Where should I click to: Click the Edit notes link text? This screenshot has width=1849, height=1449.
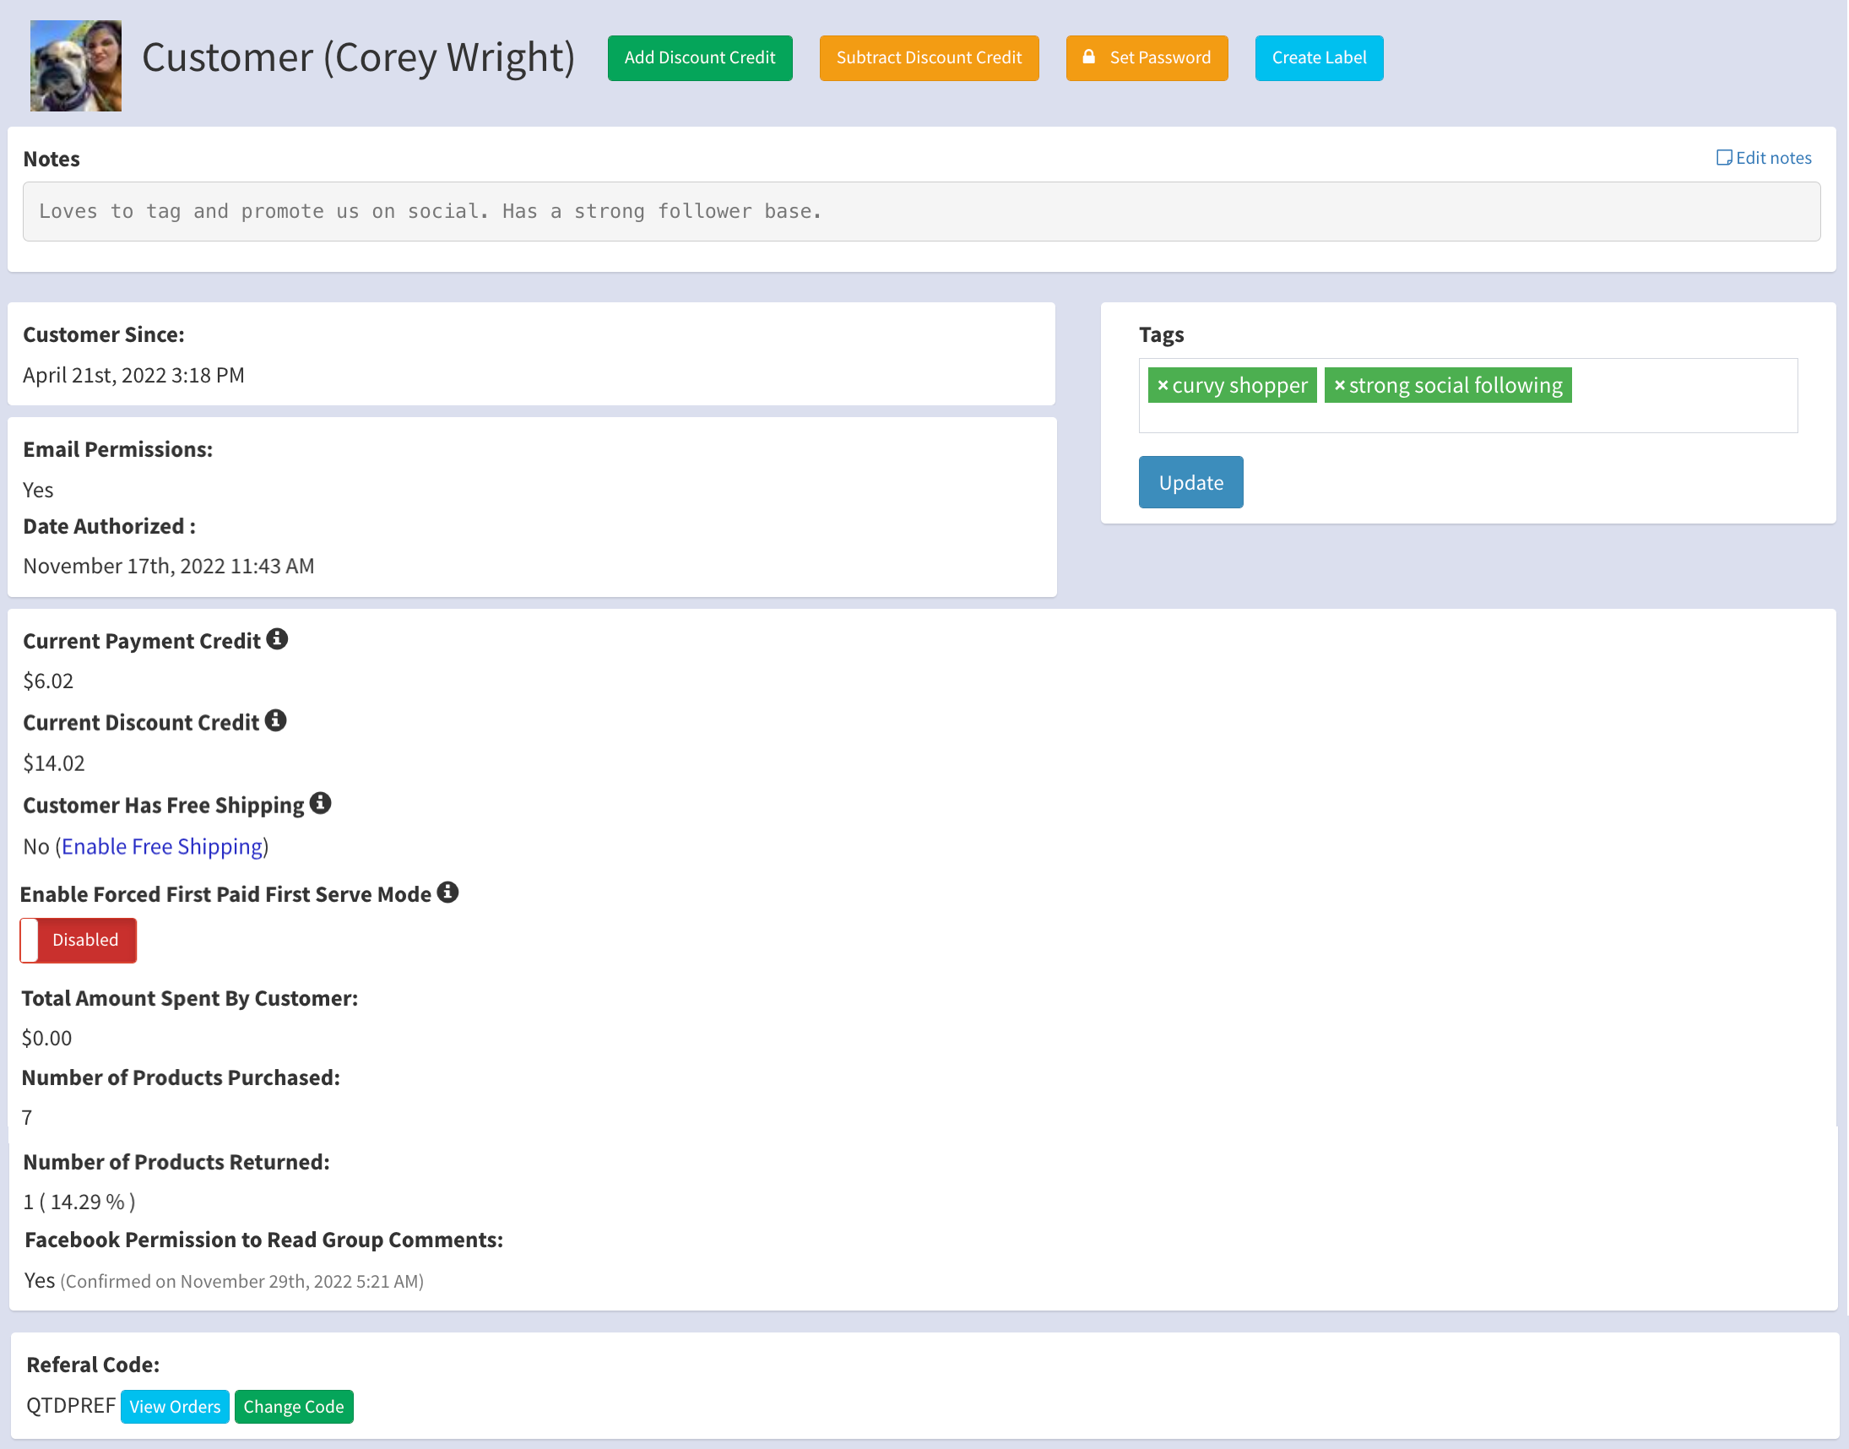1773,158
